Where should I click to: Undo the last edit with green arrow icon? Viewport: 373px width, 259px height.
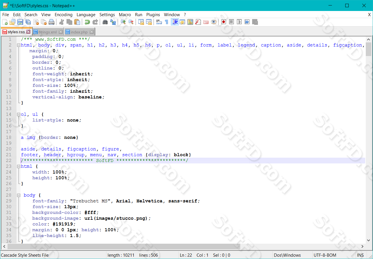pyautogui.click(x=87, y=22)
